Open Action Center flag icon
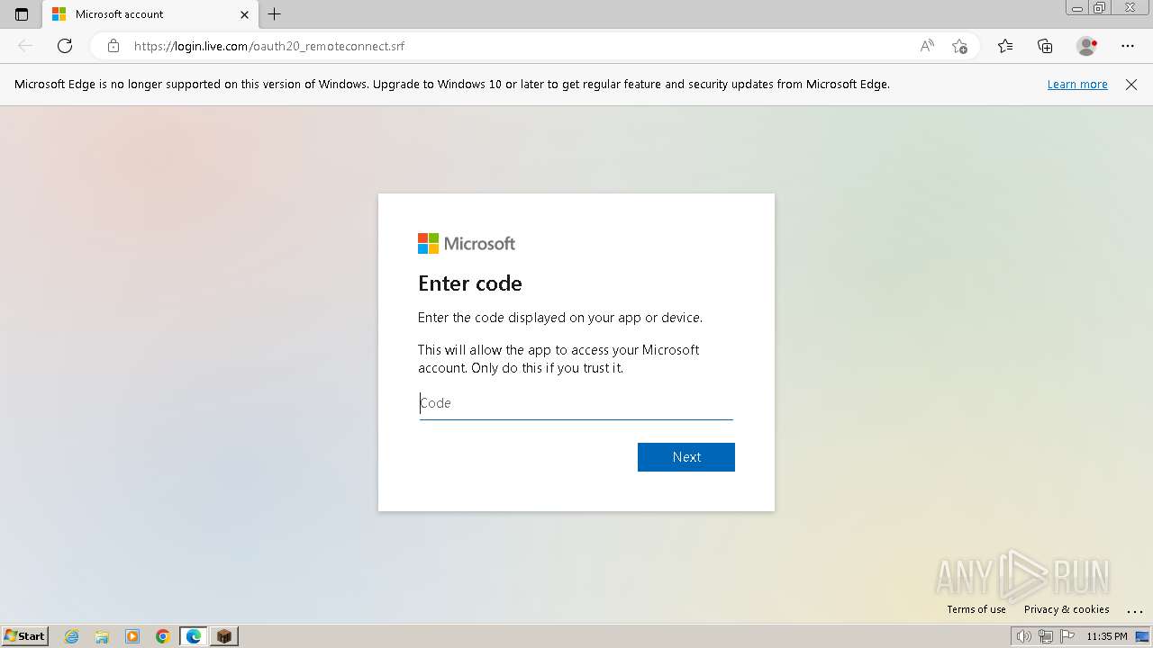 1067,636
